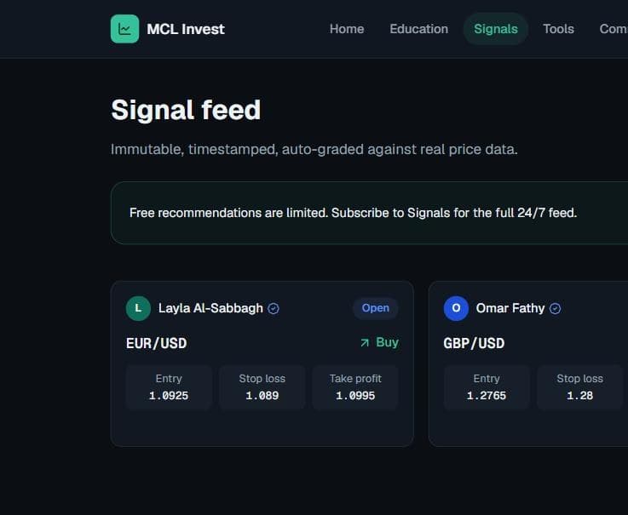The height and width of the screenshot is (515, 628).
Task: Open Layla Al-Sabbagh's profile name
Action: [x=210, y=308]
